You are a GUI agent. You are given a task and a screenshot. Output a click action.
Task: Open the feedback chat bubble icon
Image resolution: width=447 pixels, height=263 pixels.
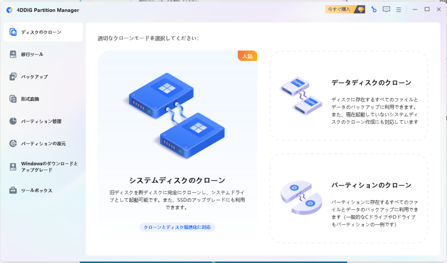386,10
